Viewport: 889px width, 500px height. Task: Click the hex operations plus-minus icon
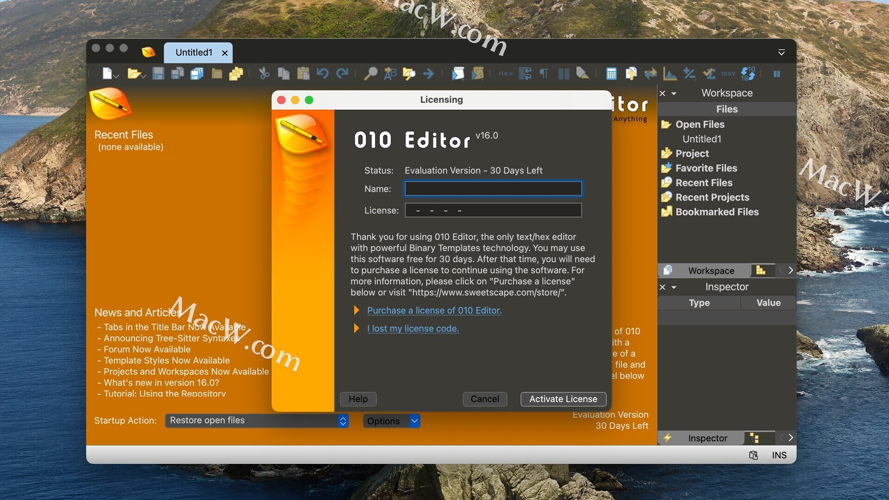[x=689, y=74]
